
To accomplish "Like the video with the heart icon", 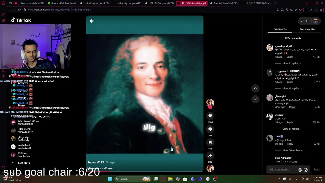I will pyautogui.click(x=210, y=116).
